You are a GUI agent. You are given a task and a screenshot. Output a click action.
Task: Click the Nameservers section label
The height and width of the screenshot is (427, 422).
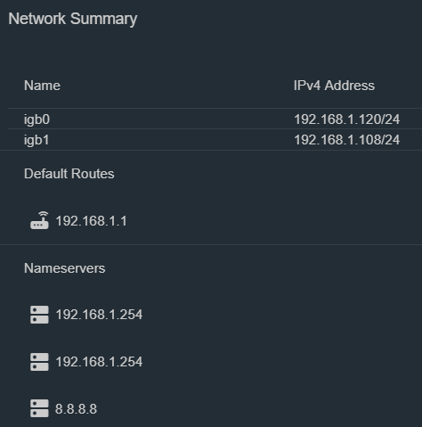point(65,268)
